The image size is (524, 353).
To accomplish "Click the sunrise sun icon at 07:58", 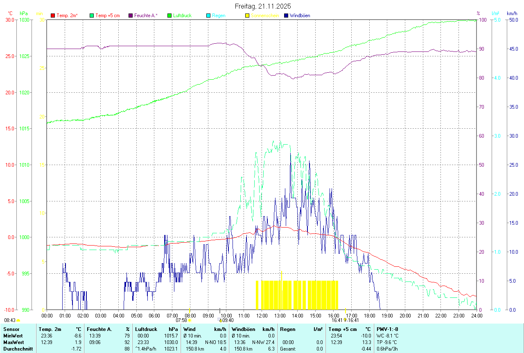I will click(x=190, y=320).
